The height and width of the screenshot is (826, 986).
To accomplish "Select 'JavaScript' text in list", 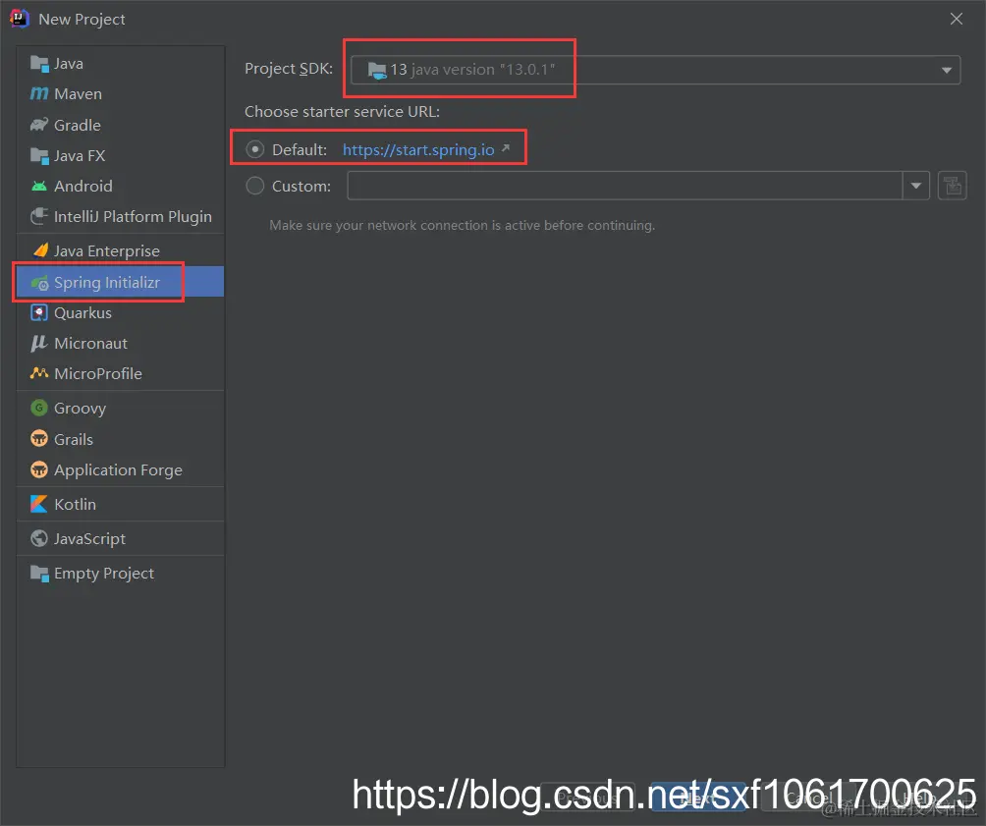I will point(89,539).
